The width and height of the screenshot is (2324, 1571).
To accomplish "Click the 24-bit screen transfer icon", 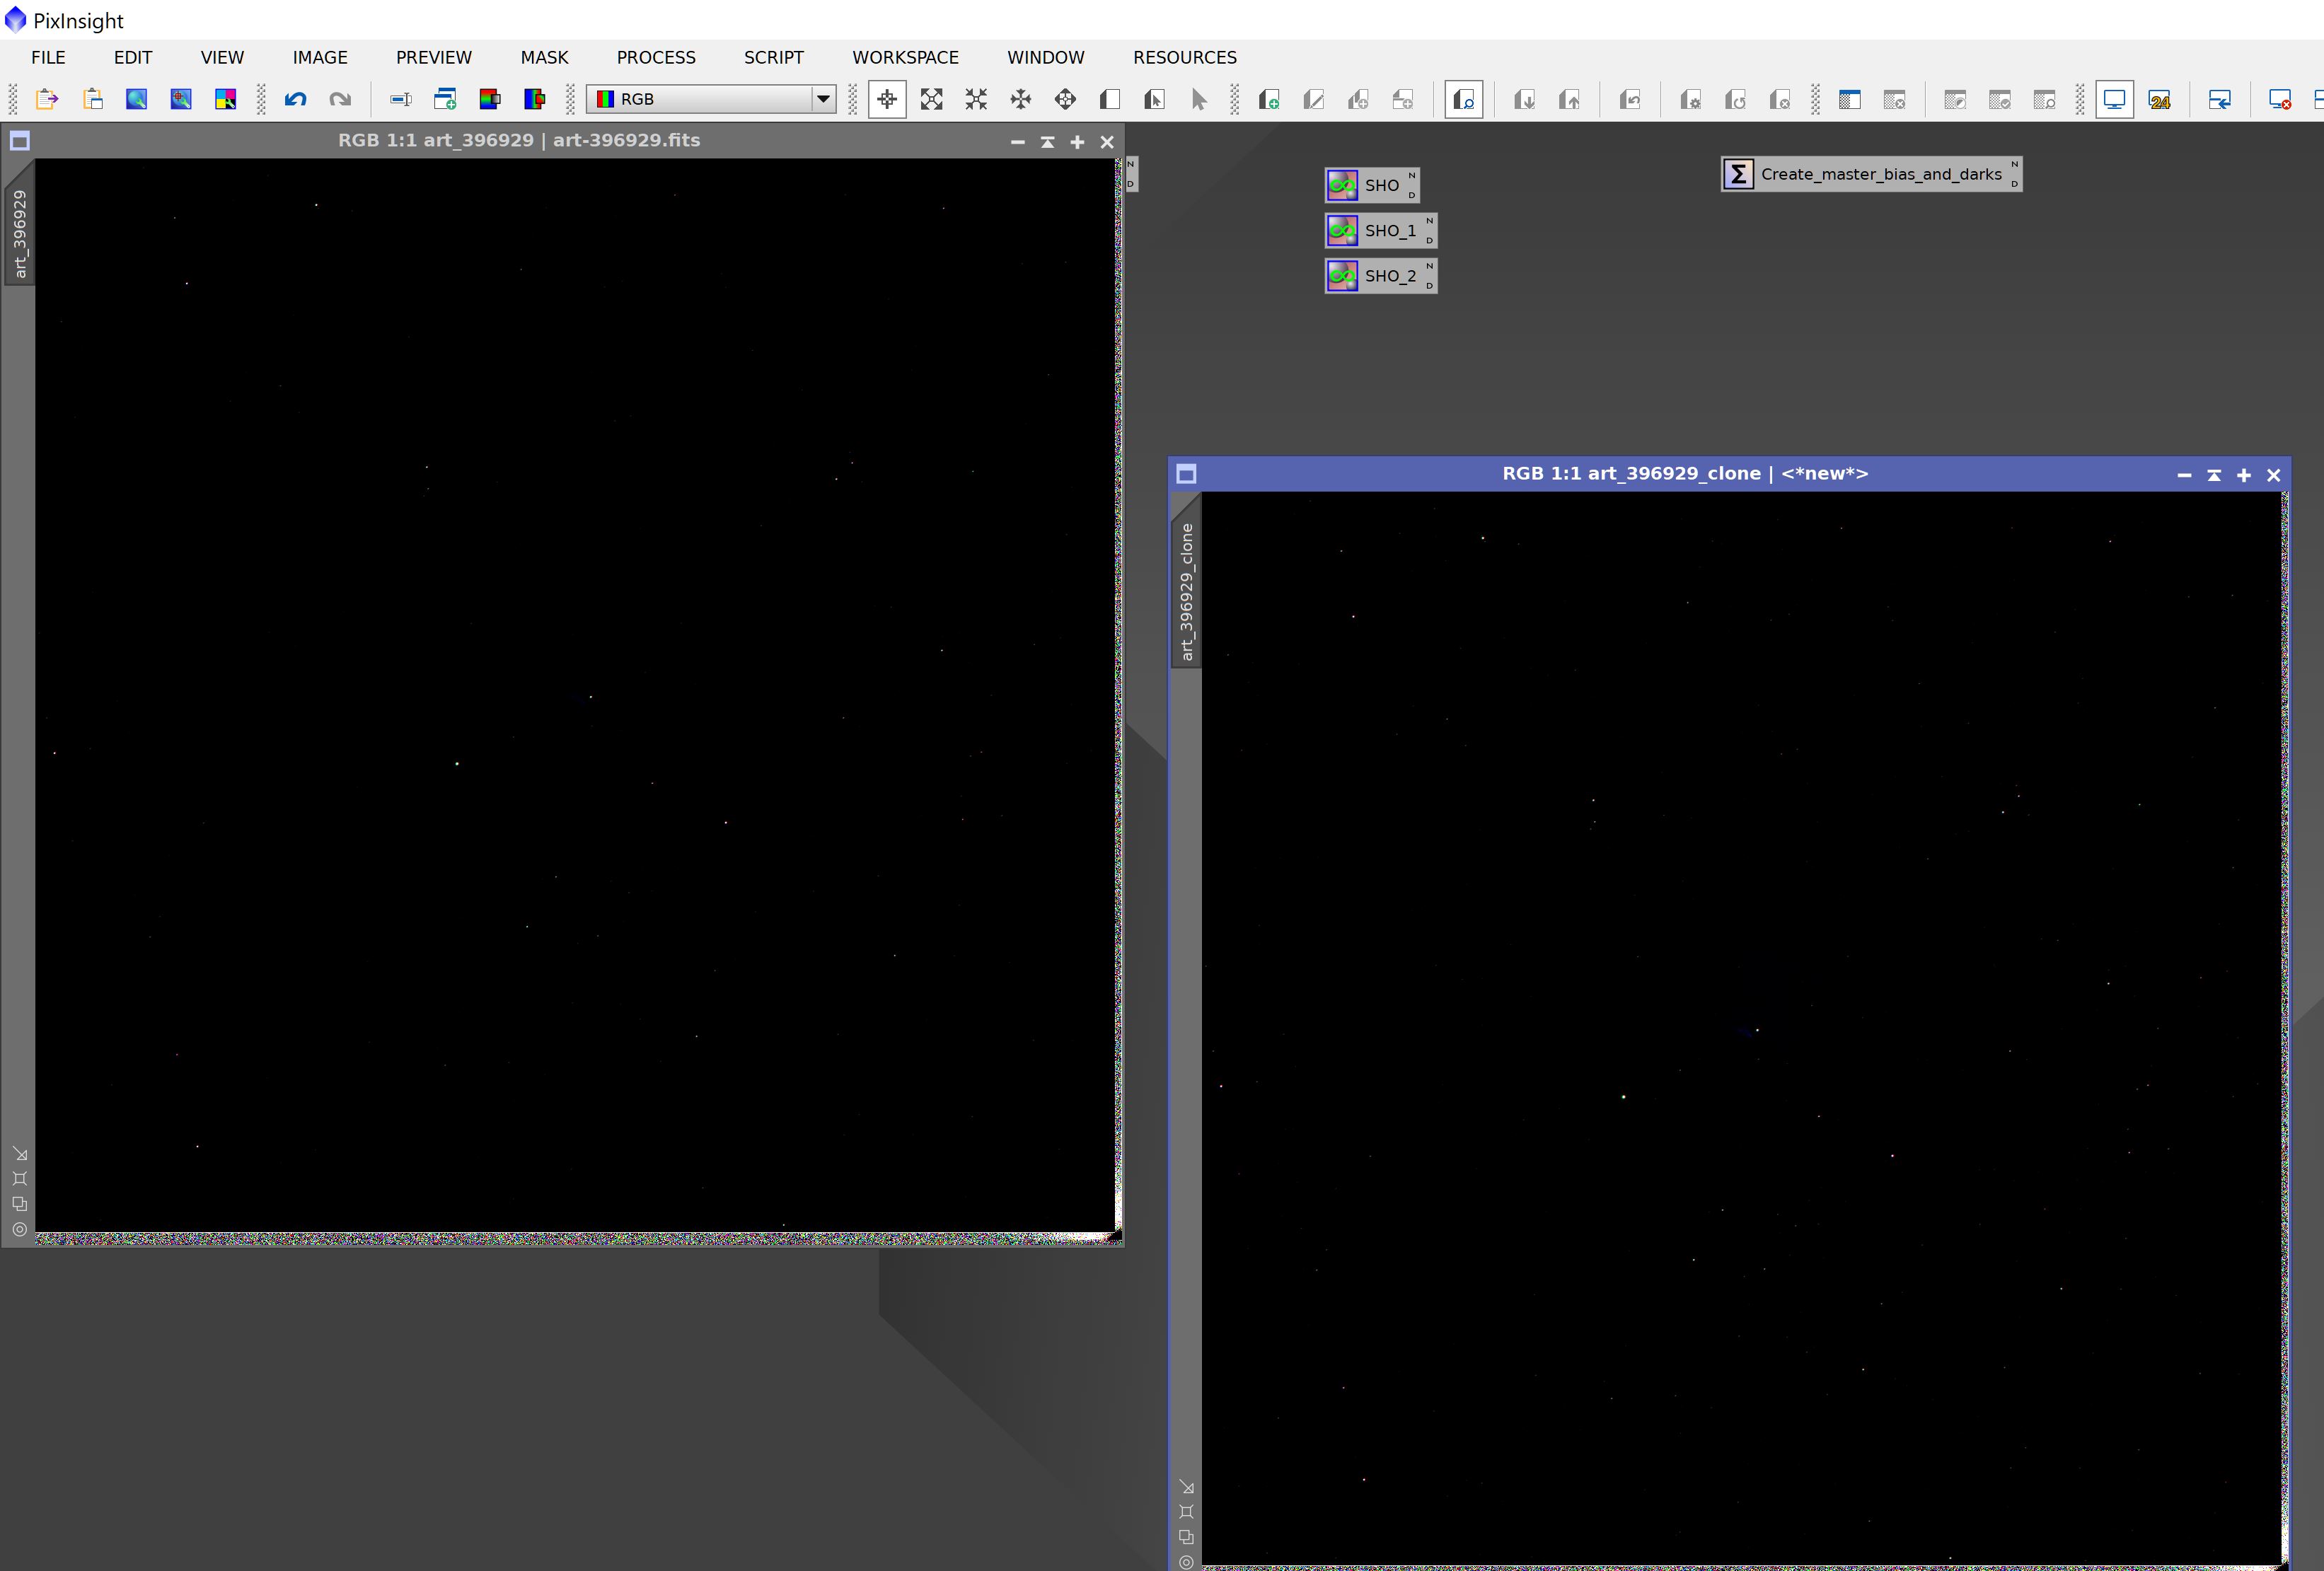I will coord(2159,99).
